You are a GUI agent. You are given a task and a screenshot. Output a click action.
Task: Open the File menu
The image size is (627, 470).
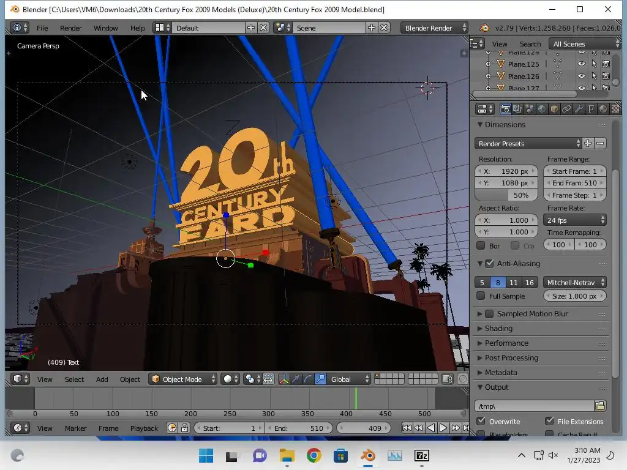42,28
